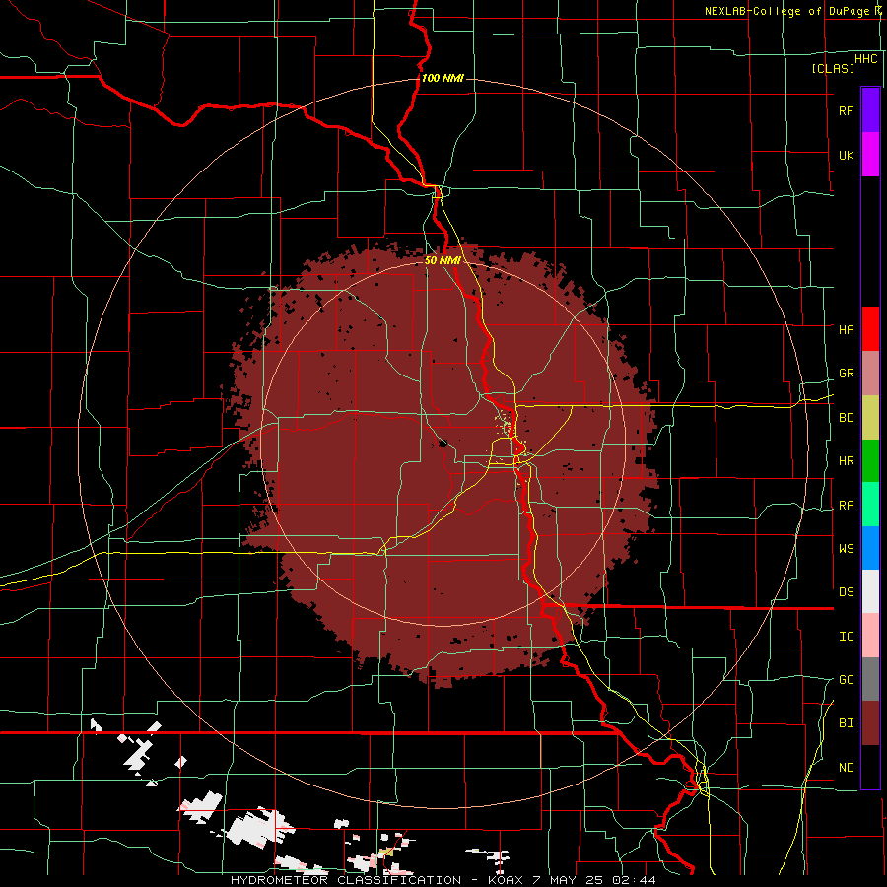Image resolution: width=887 pixels, height=887 pixels.
Task: Click the ND black legend color block
Action: click(x=870, y=767)
